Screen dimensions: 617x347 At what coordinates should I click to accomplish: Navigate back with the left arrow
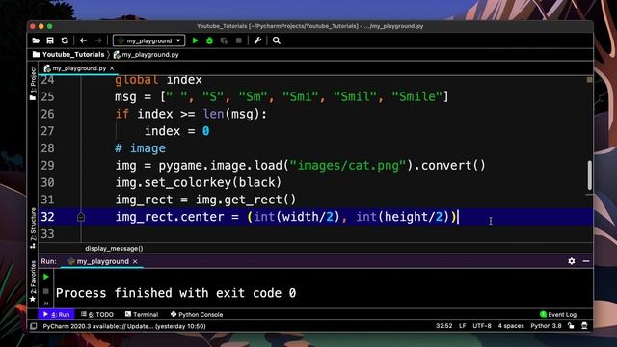[83, 40]
